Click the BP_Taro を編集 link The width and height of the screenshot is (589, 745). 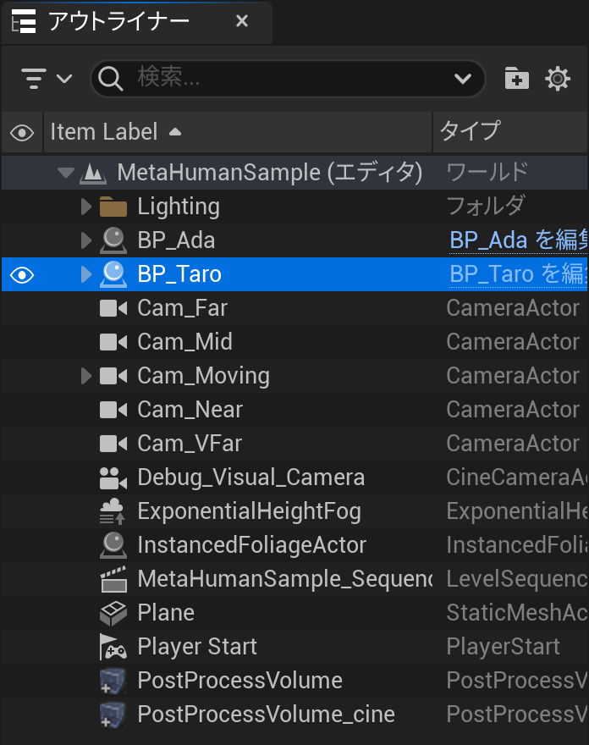(516, 274)
